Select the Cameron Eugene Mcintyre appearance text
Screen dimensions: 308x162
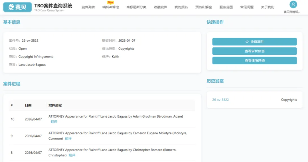118,136
